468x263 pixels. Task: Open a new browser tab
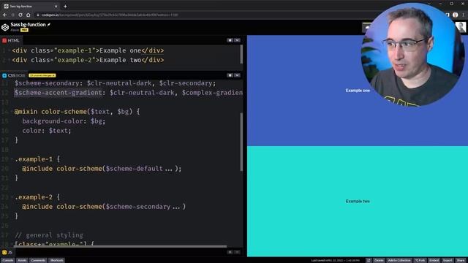coord(65,7)
